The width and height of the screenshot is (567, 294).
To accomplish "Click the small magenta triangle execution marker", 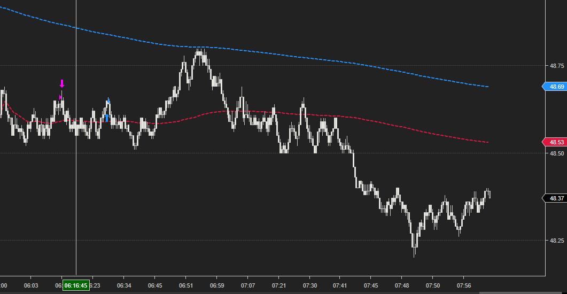I will click(60, 97).
